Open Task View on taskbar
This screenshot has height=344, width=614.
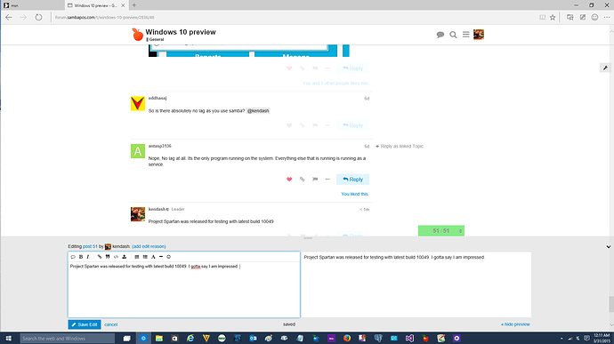(127, 338)
